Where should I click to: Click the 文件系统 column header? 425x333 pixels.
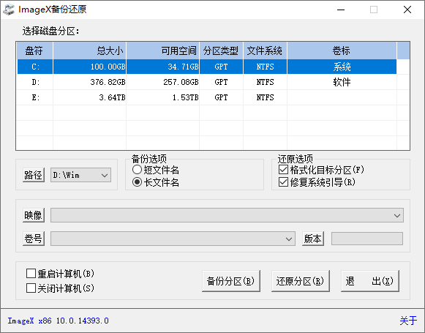click(x=265, y=50)
